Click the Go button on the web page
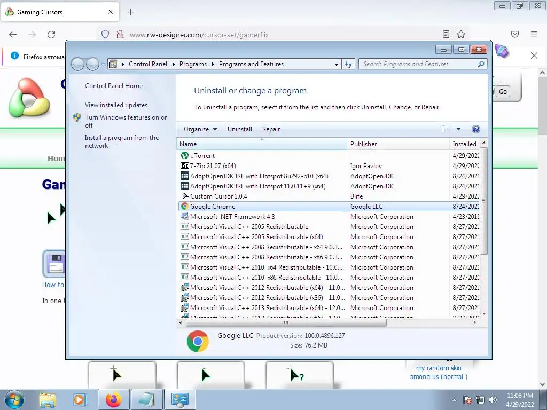 [503, 92]
